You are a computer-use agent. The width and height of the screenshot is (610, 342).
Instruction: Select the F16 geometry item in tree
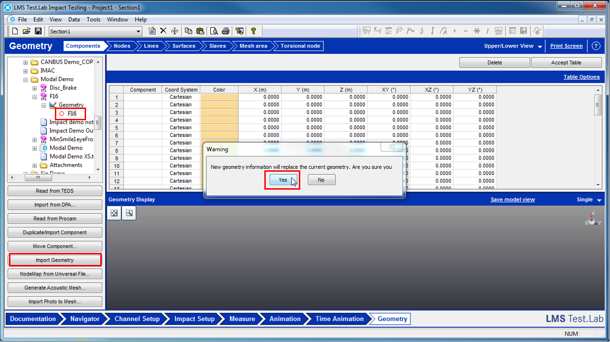click(72, 114)
